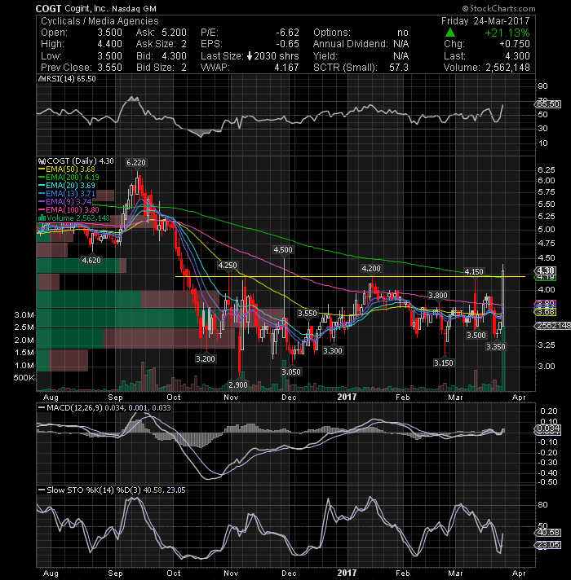
Task: Click the RSI(14) line icon in legend
Action: (x=42, y=79)
